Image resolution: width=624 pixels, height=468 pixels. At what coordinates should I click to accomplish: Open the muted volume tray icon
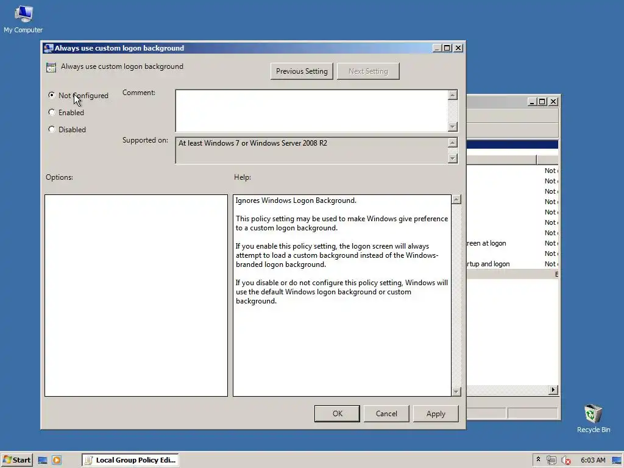565,460
